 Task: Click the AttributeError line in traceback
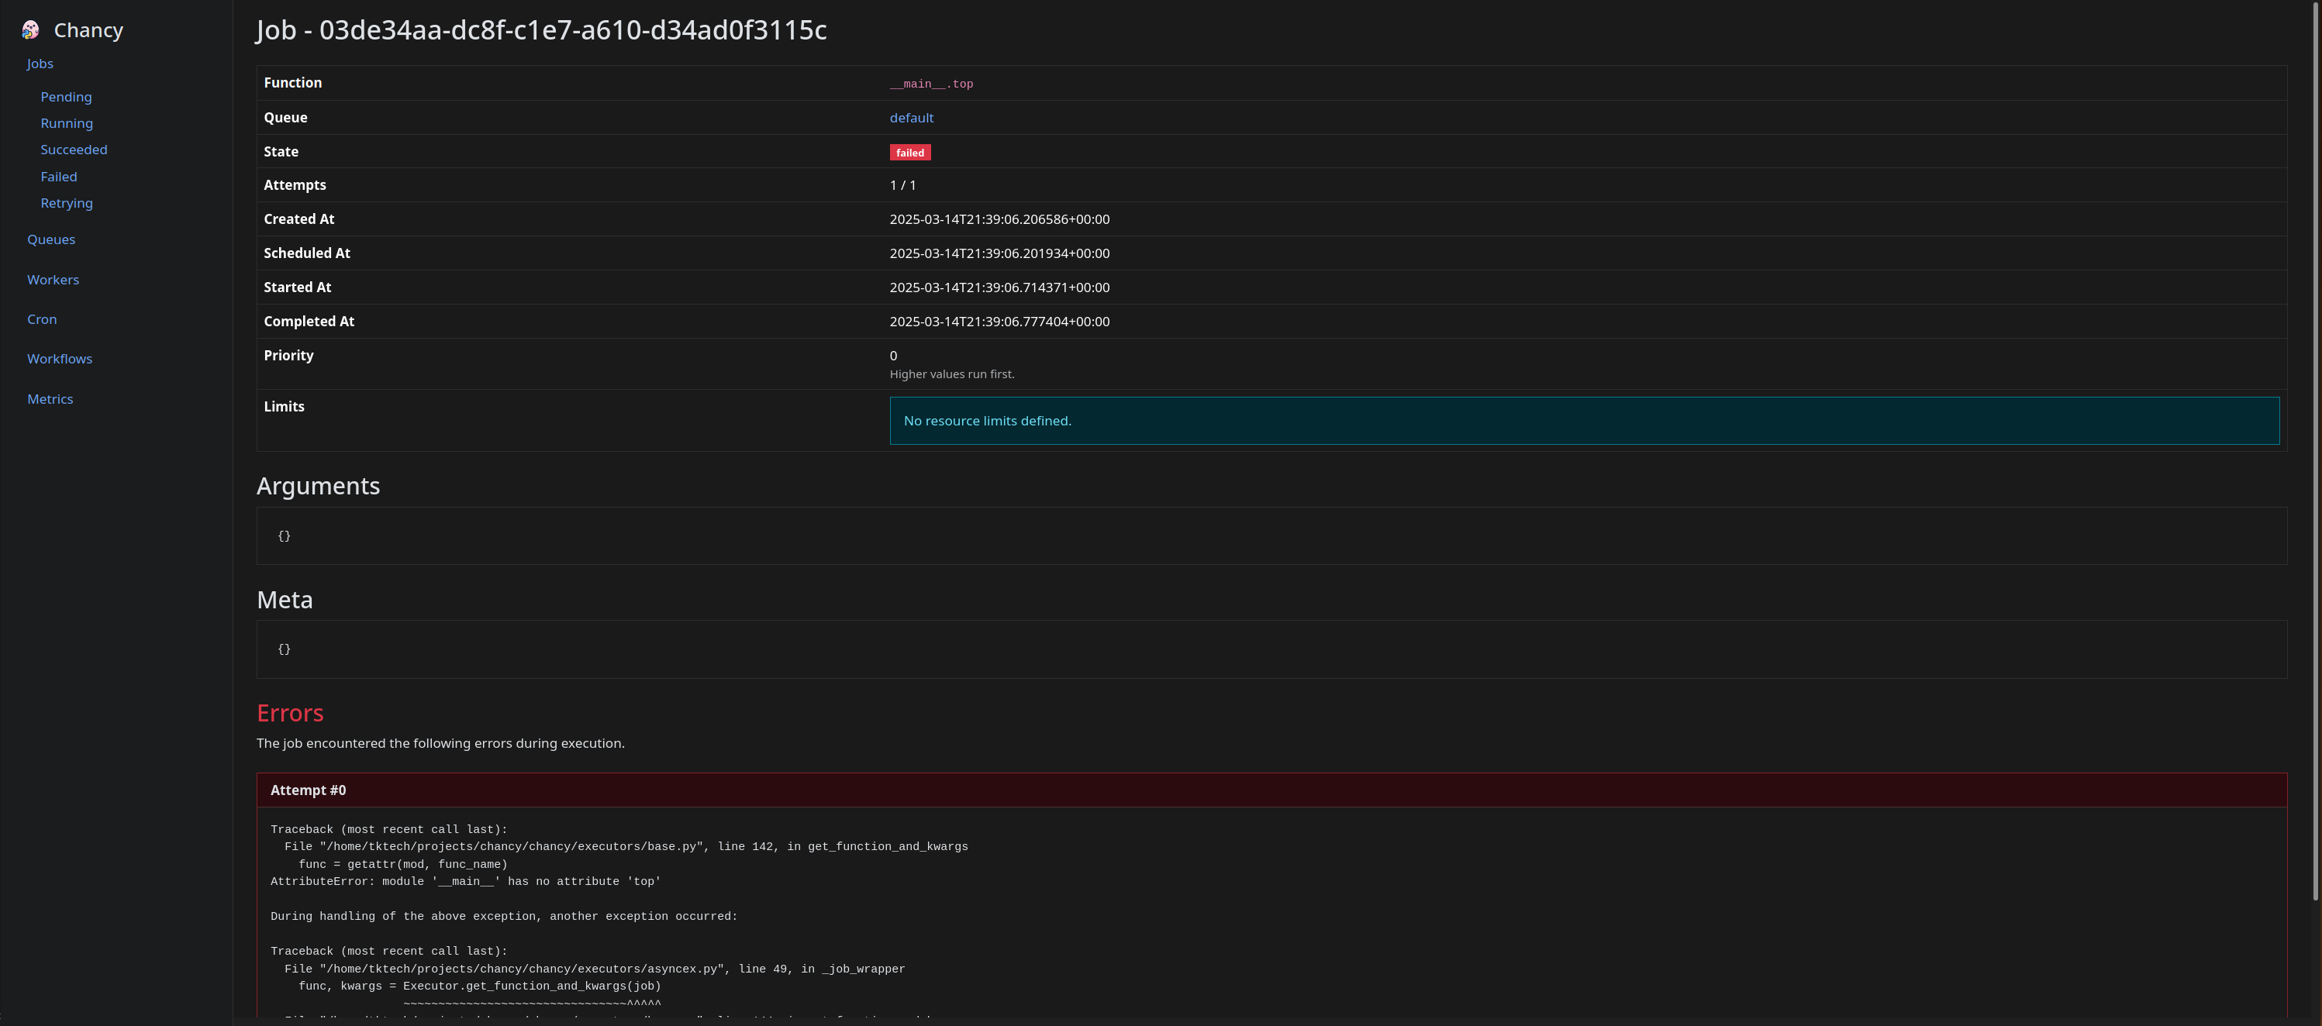point(465,882)
